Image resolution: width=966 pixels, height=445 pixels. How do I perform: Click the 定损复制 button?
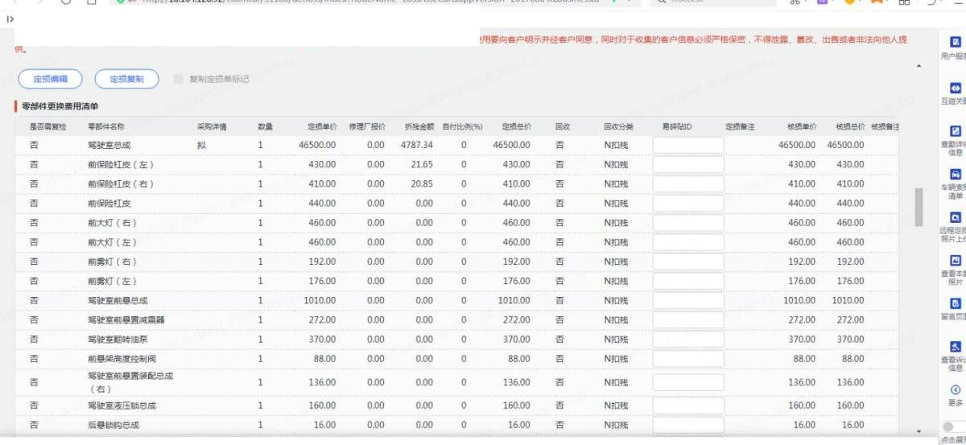(x=126, y=79)
